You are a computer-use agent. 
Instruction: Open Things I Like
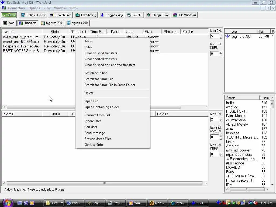(157, 15)
